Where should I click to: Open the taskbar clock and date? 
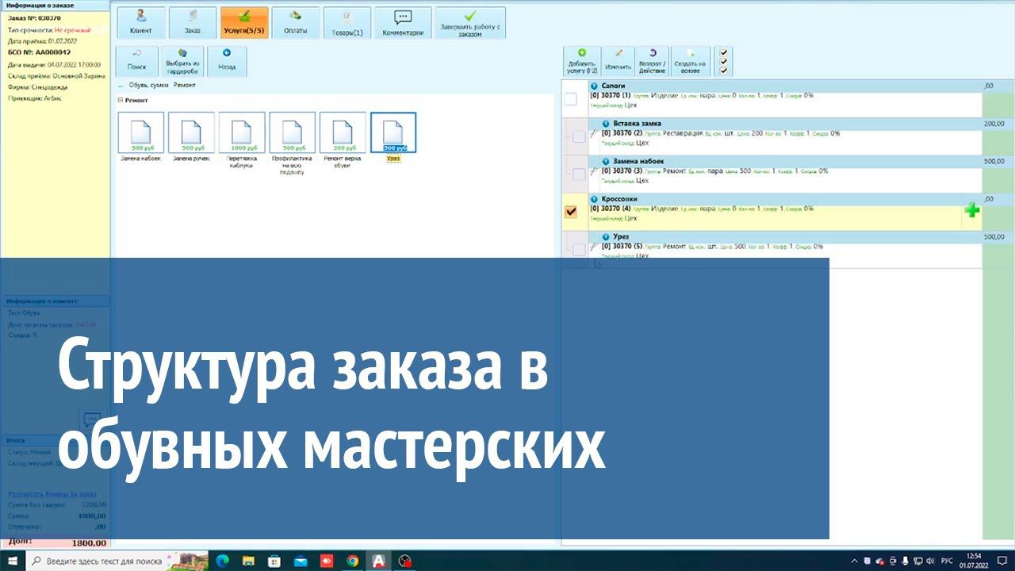(975, 561)
